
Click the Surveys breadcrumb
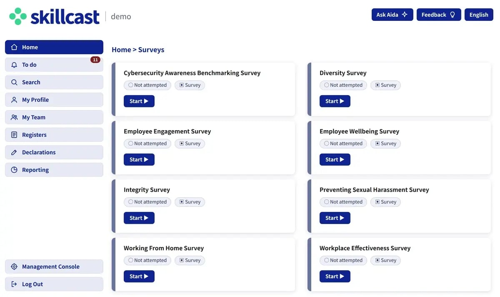click(x=151, y=50)
